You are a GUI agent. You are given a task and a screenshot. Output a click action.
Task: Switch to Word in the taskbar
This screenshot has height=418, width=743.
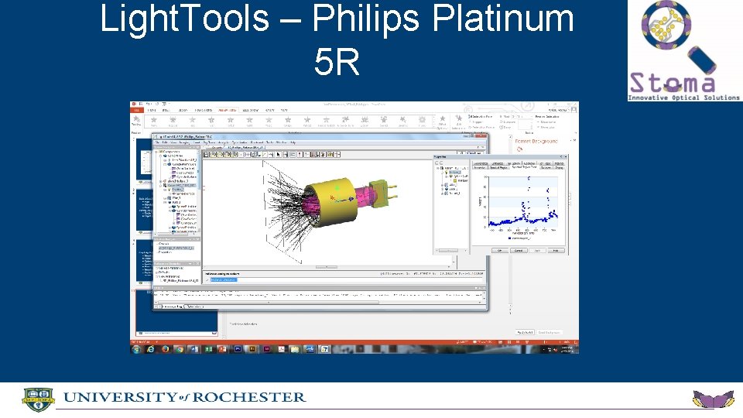tap(193, 349)
